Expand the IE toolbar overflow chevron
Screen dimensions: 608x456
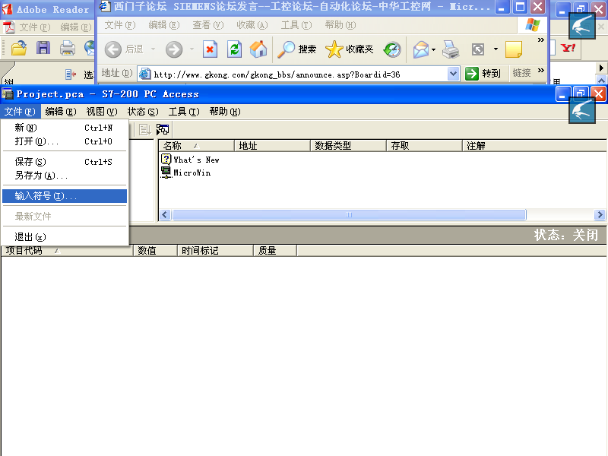pos(540,40)
